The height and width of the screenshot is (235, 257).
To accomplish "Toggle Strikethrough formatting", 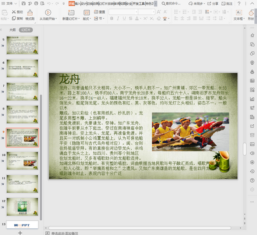I will point(130,19).
